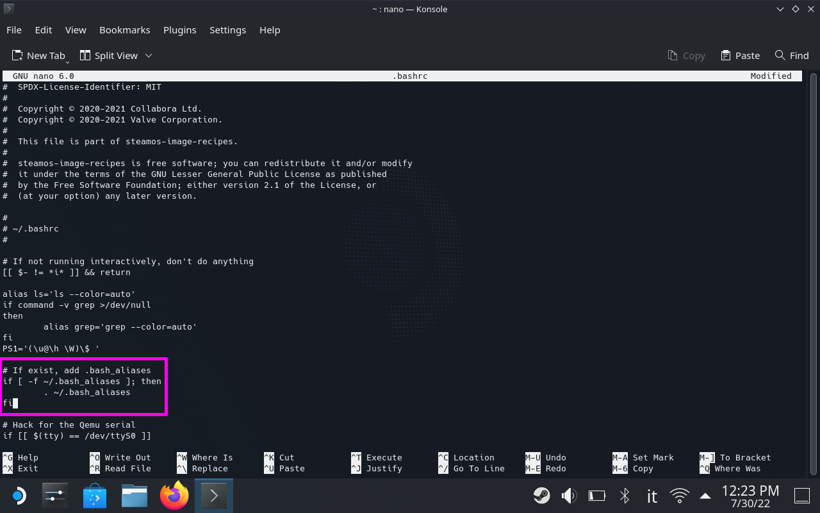Image resolution: width=820 pixels, height=513 pixels.
Task: Open the Bookmarks menu
Action: click(124, 29)
